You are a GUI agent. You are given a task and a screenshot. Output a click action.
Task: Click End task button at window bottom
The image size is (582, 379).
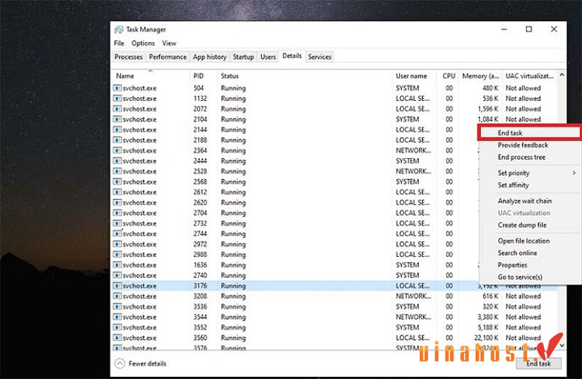538,364
